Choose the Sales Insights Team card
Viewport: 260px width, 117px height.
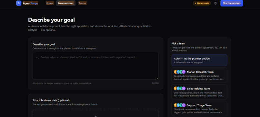(199, 92)
